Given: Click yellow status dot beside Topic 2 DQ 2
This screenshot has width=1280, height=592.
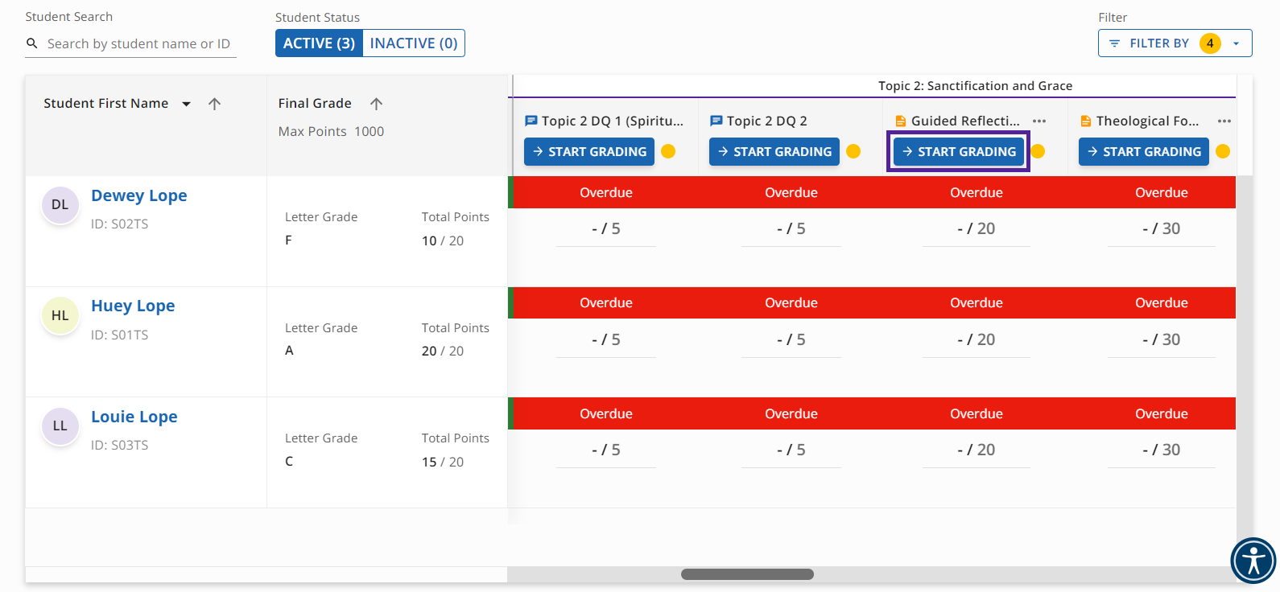Looking at the screenshot, I should [x=853, y=151].
